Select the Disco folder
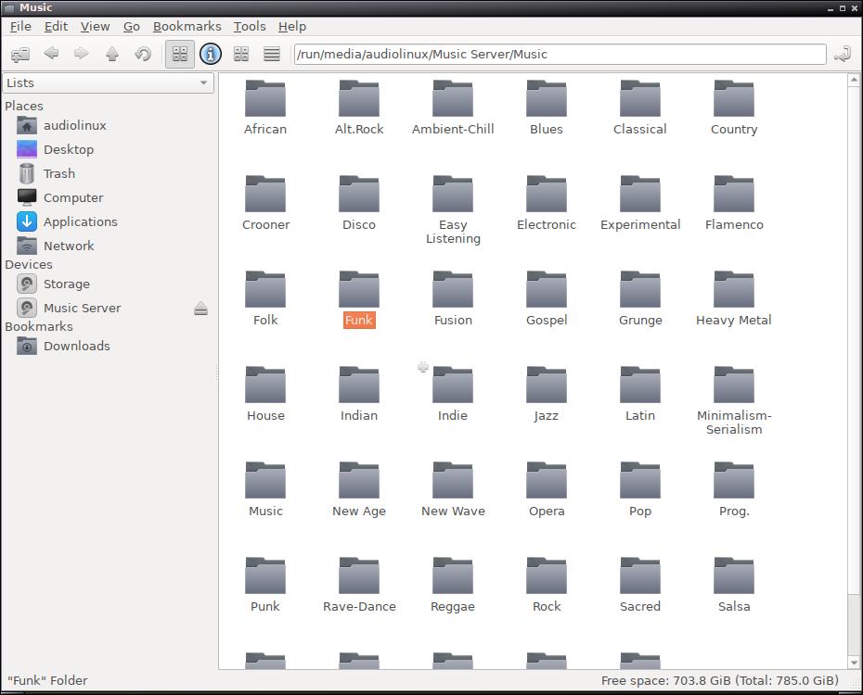 click(359, 203)
